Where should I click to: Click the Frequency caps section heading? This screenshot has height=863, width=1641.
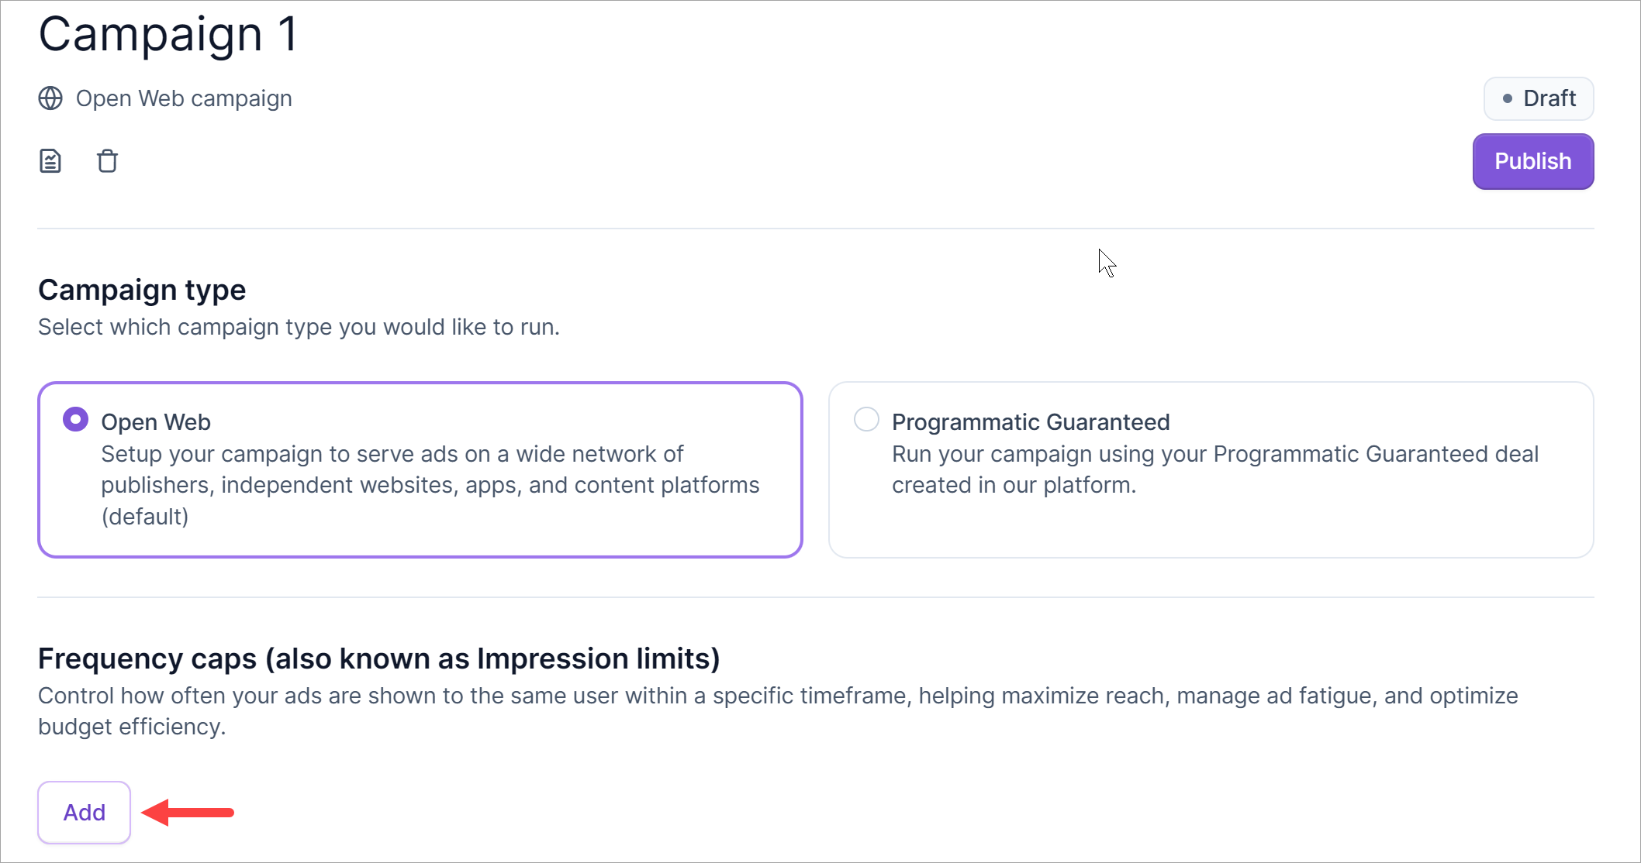point(378,658)
